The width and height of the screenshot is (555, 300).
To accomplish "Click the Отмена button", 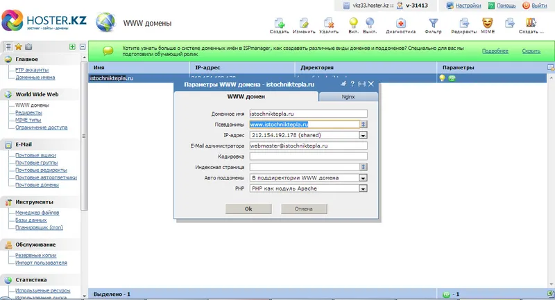I will 304,209.
